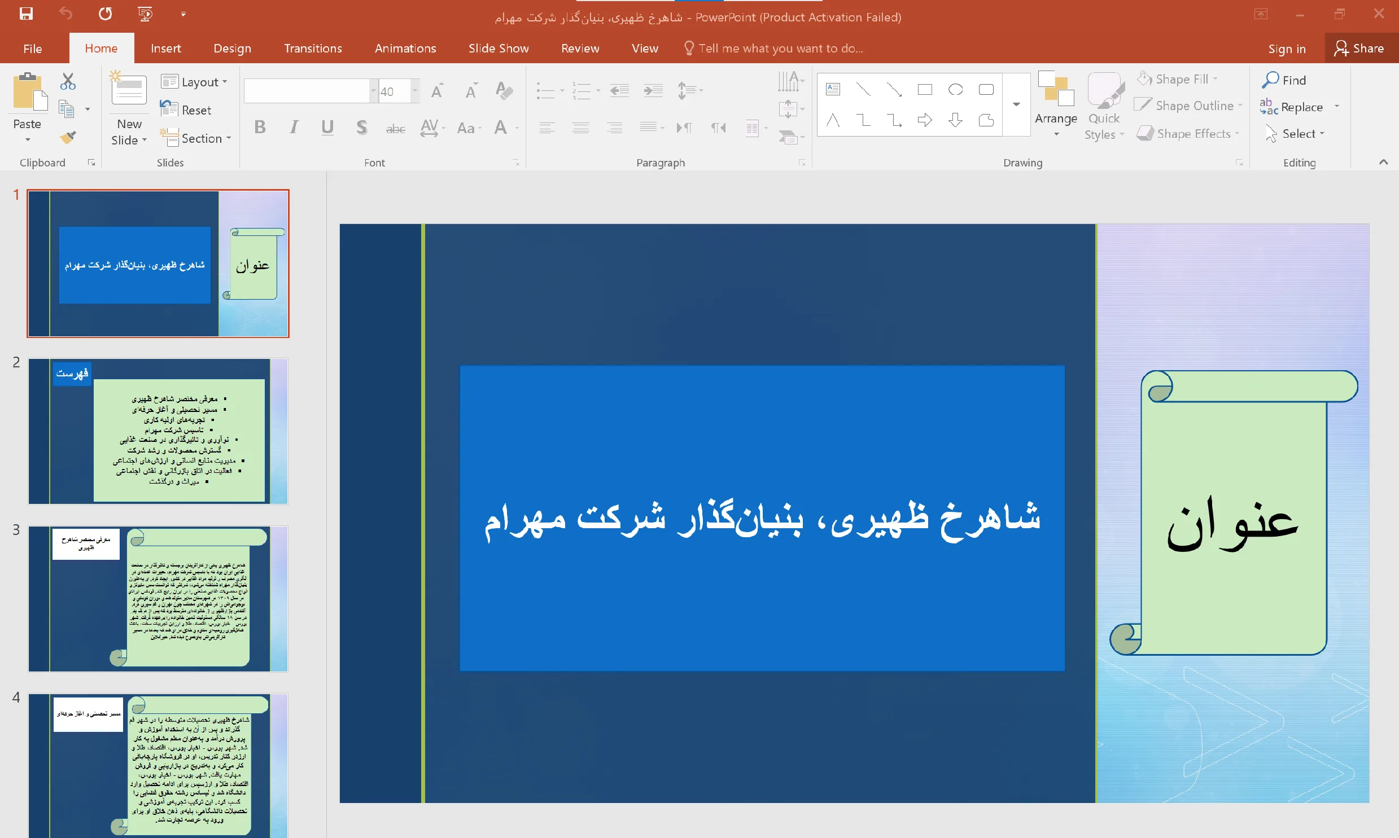1399x838 pixels.
Task: Toggle text Shadow effect
Action: [361, 128]
